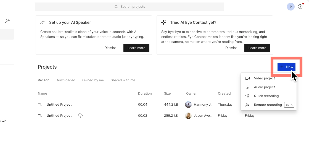Screen dimensions: 309x161
Task: Click the Search projects field
Action: coord(130,7)
